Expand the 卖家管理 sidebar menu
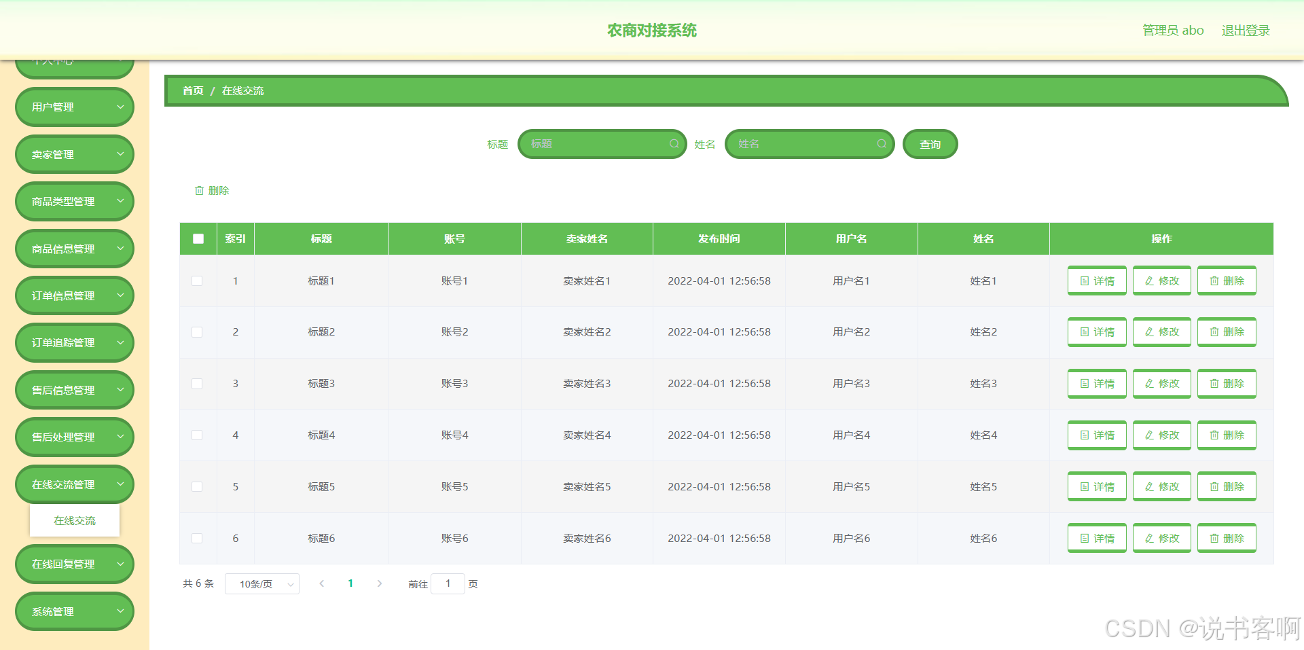This screenshot has width=1304, height=650. point(75,154)
